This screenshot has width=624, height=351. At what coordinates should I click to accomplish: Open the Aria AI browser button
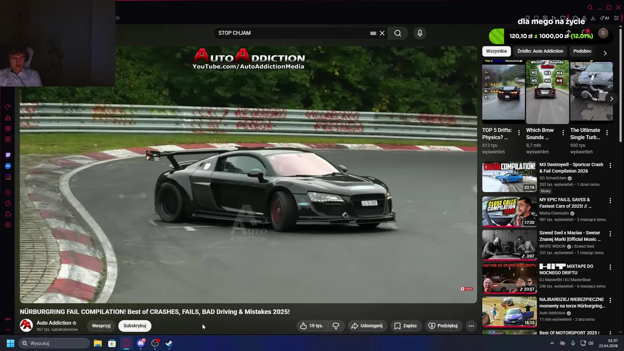[604, 18]
